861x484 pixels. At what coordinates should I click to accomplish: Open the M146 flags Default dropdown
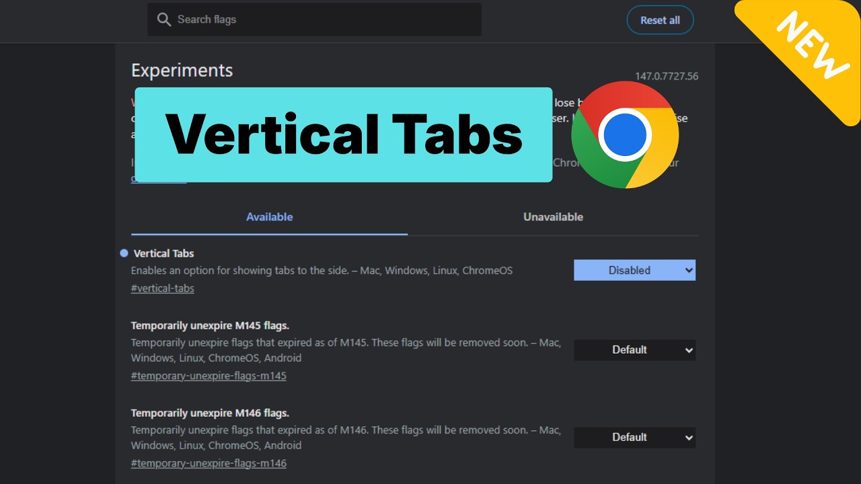click(634, 437)
